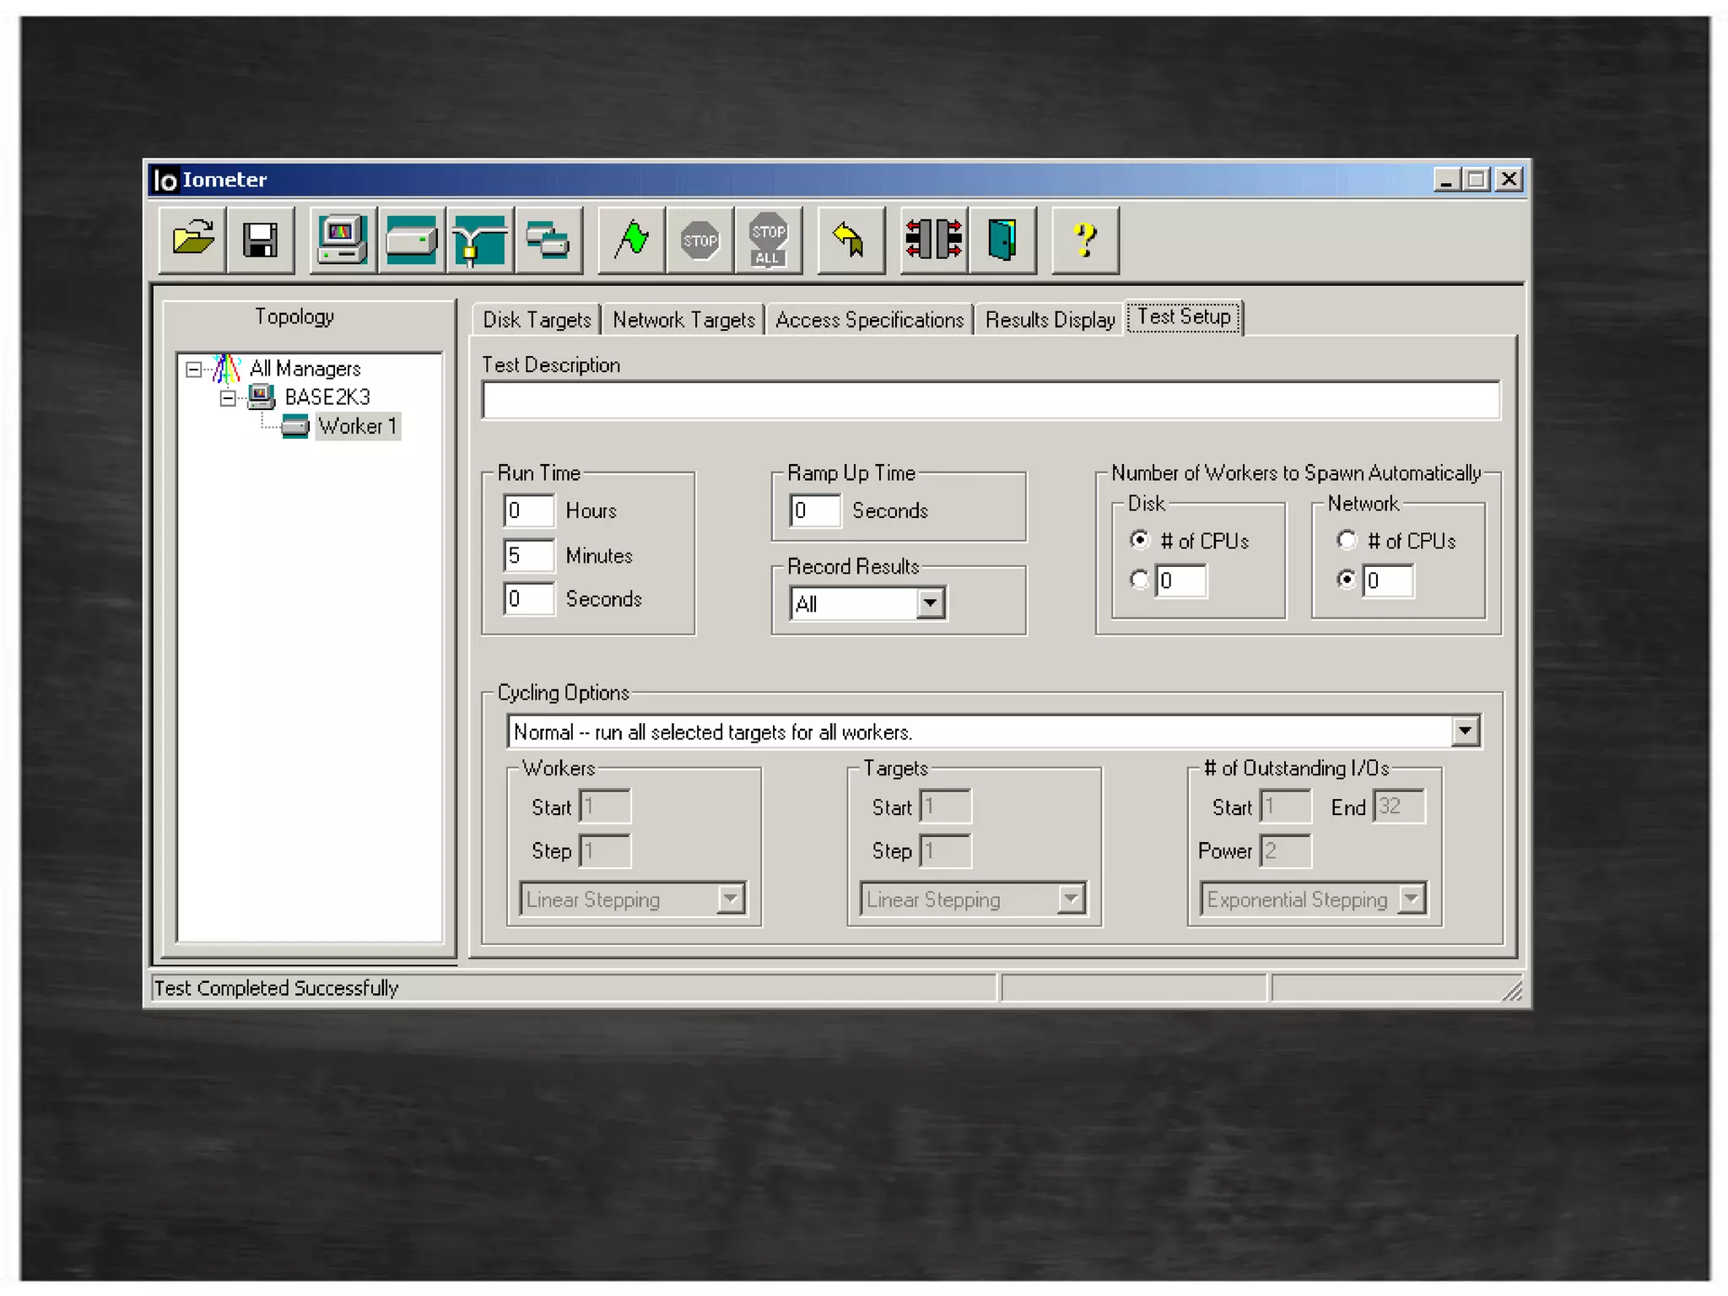Duplicate the selected worker
1728x1296 pixels.
pyautogui.click(x=548, y=240)
